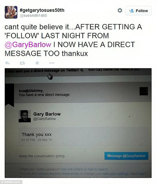Open the attached photo of direct message
157x184 pixels.
click(78, 123)
